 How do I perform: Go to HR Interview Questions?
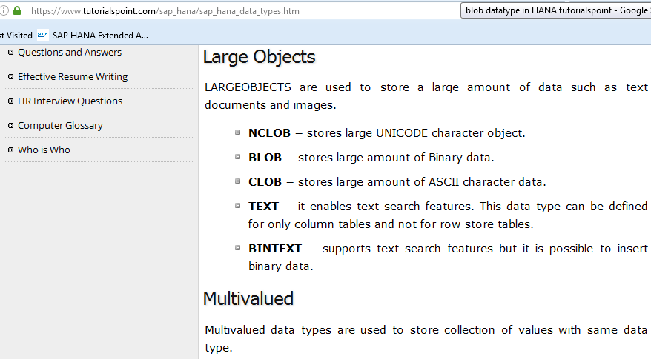coord(70,101)
